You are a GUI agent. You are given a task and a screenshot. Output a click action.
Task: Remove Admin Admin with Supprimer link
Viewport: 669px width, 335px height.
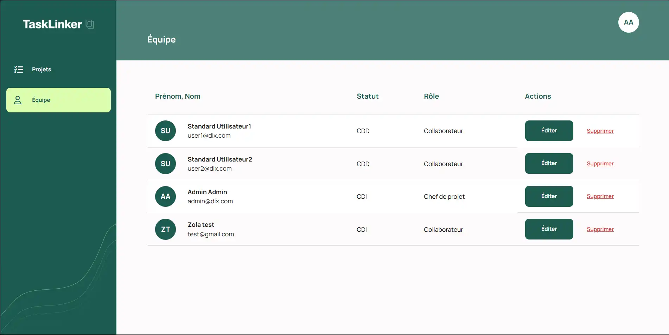click(x=600, y=196)
